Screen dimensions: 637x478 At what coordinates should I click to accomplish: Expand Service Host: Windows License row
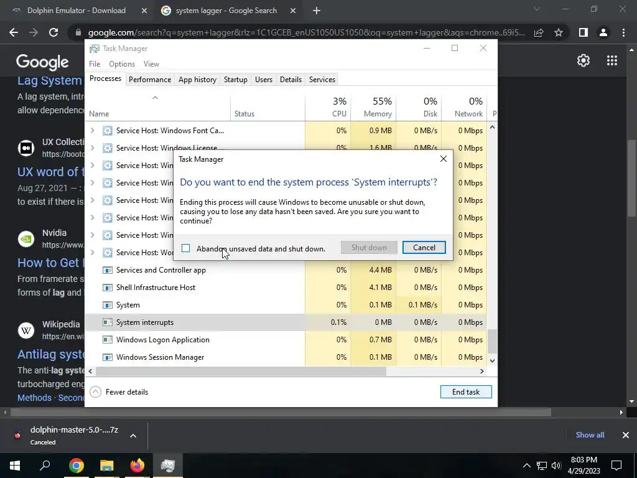[x=93, y=148]
